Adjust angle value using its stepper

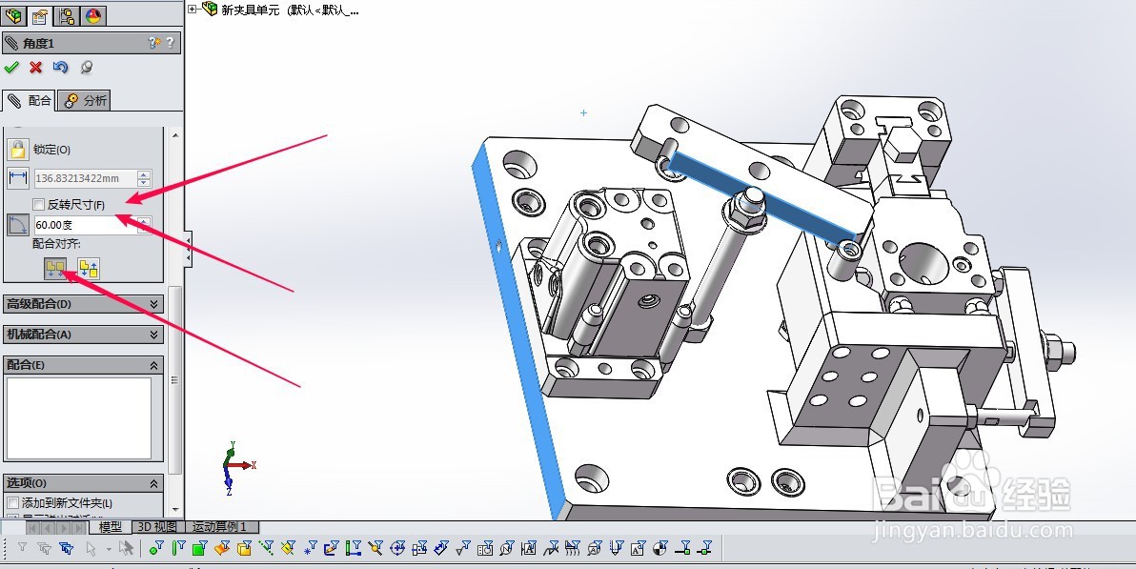[144, 225]
